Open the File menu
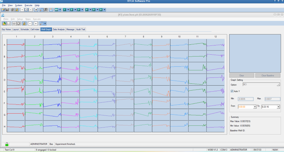 tap(4, 5)
